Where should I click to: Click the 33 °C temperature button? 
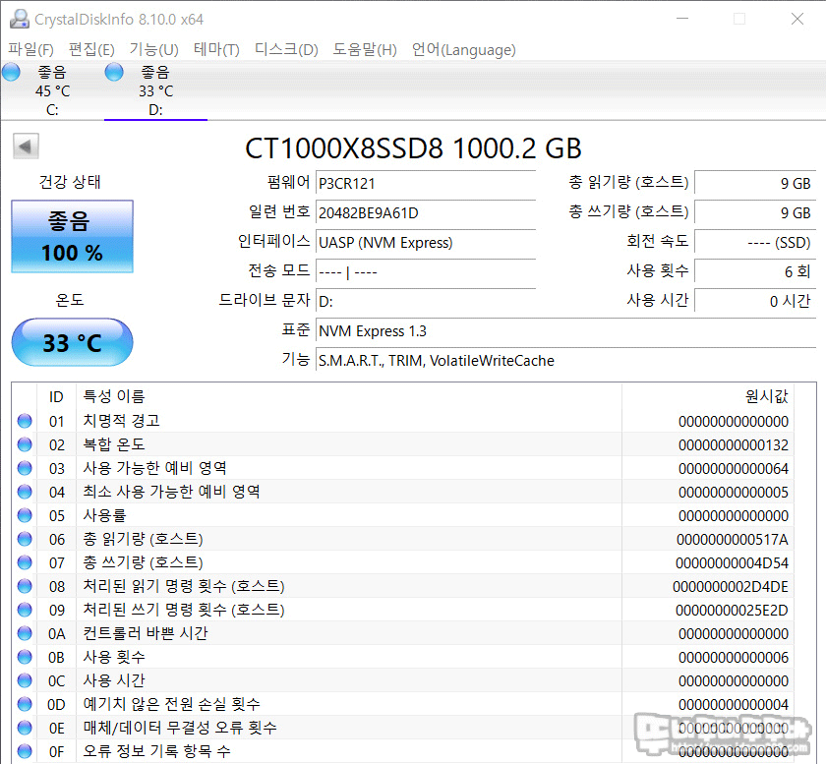click(72, 342)
